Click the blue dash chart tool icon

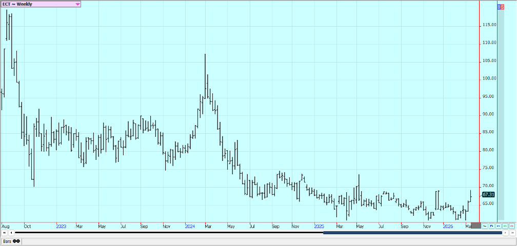click(498, 225)
